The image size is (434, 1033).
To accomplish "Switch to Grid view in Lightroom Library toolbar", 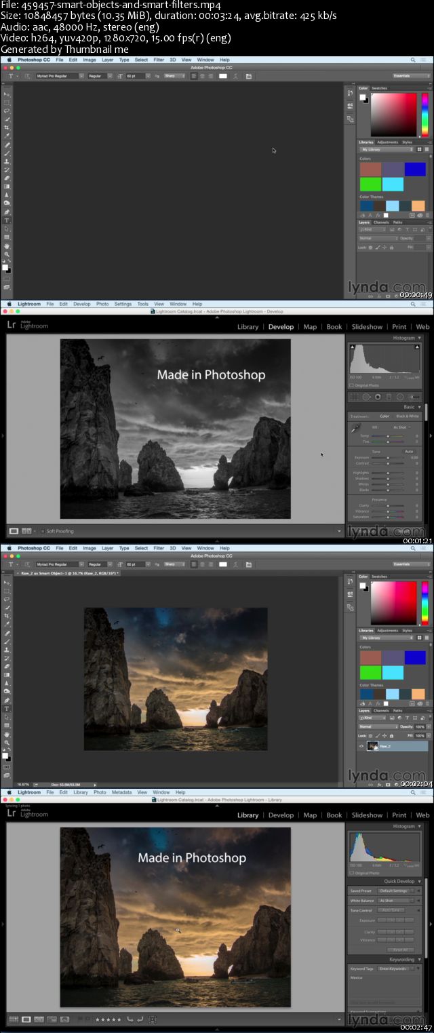I will coord(12,1019).
